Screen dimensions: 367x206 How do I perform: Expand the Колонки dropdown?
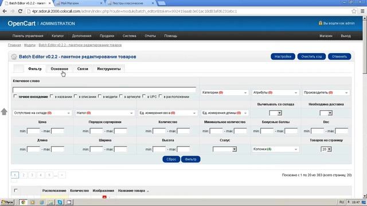[275, 149]
